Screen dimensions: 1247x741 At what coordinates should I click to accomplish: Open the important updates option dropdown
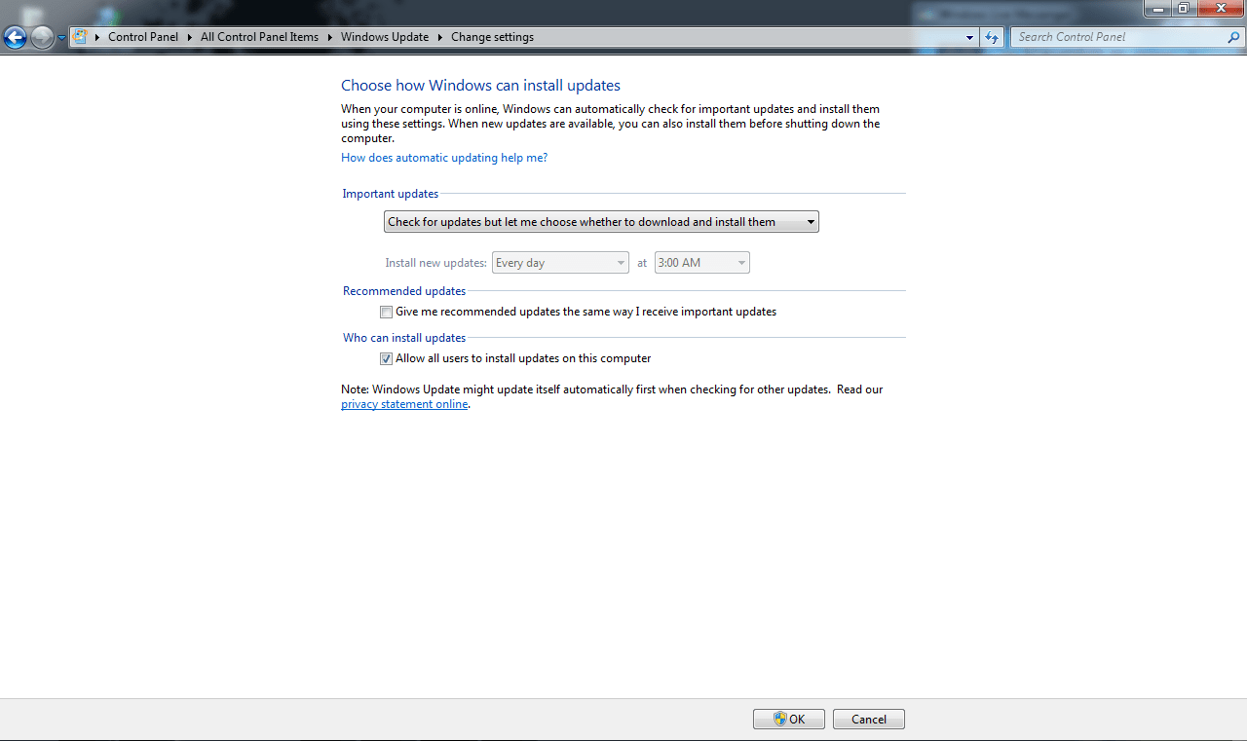tap(601, 222)
